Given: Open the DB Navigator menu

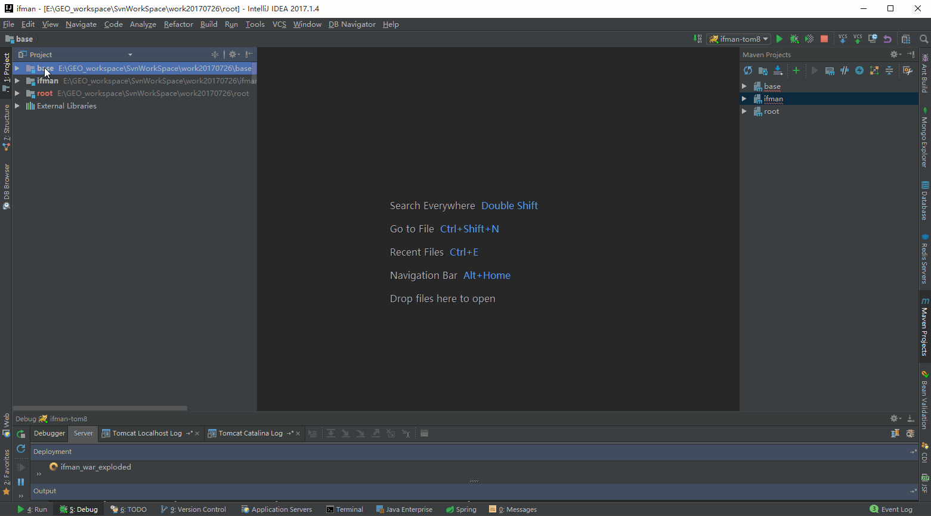Looking at the screenshot, I should (352, 24).
